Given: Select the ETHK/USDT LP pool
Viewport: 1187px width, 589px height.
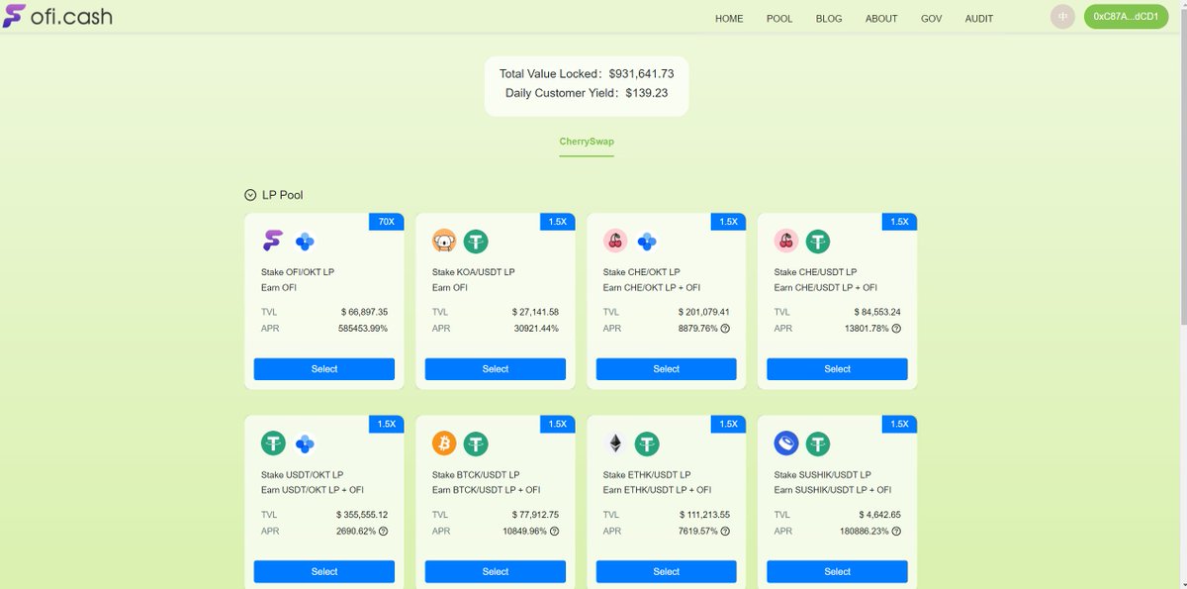Looking at the screenshot, I should pyautogui.click(x=667, y=572).
